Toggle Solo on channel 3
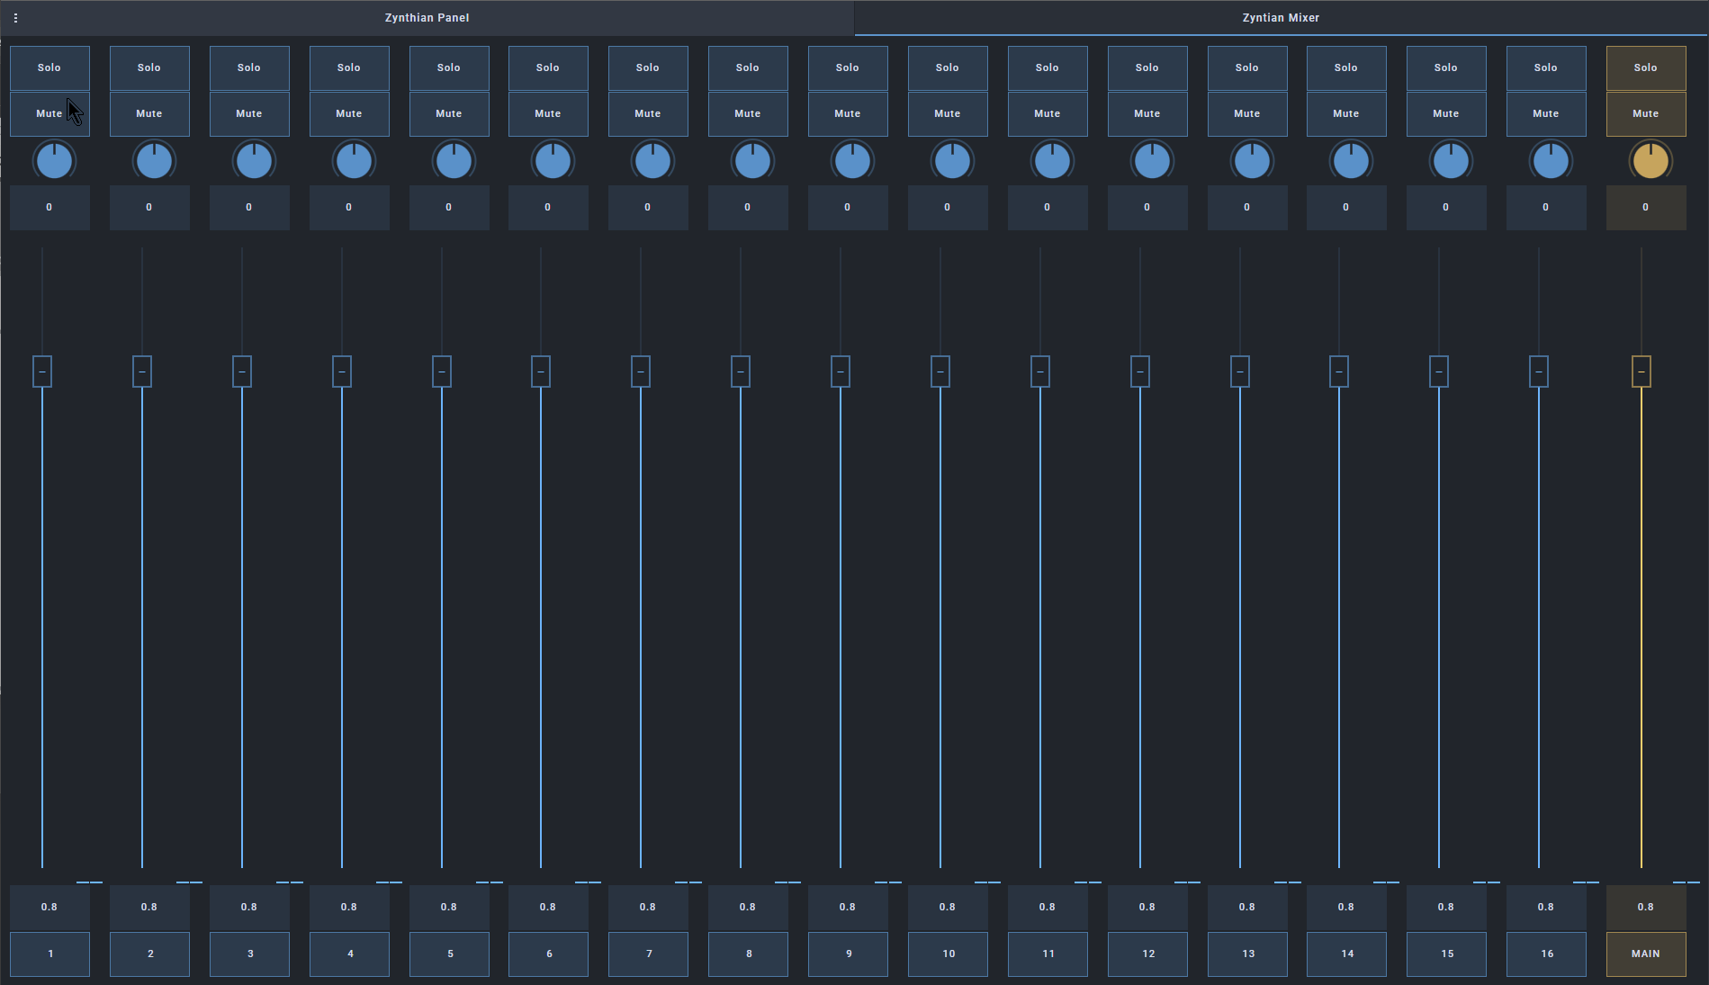Image resolution: width=1709 pixels, height=985 pixels. (249, 68)
